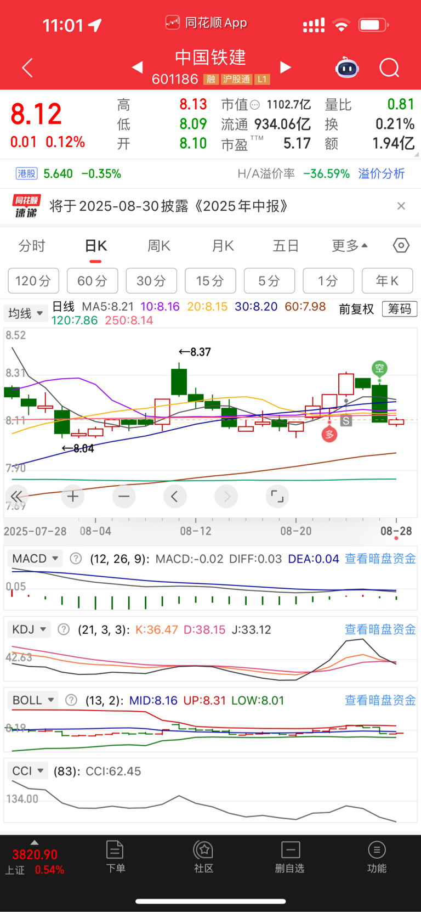
Task: Select the 年K period button
Action: (x=388, y=281)
